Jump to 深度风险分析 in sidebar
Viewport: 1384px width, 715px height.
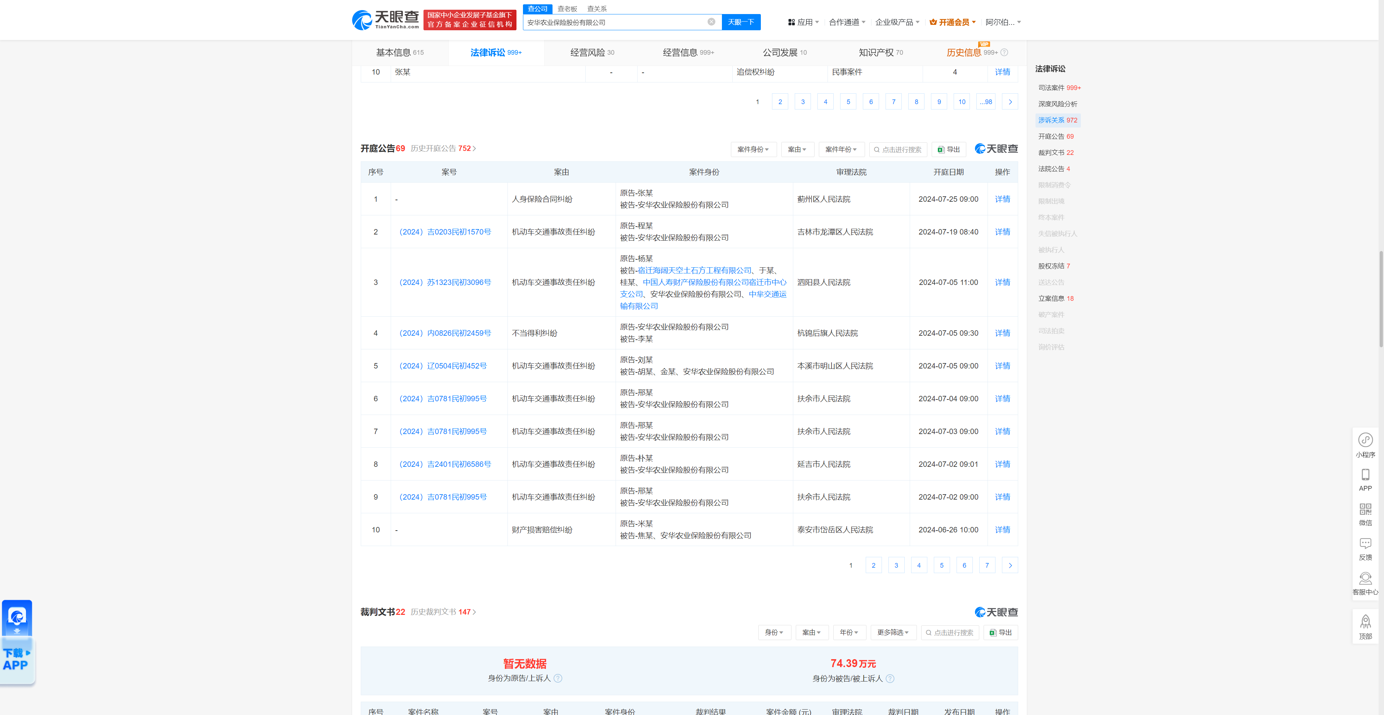(1057, 104)
